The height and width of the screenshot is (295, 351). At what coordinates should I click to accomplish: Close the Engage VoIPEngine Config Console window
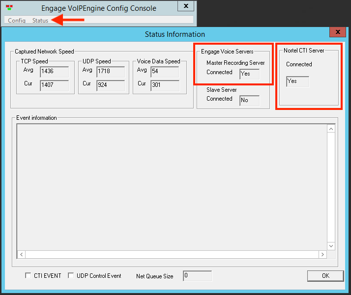coord(185,6)
